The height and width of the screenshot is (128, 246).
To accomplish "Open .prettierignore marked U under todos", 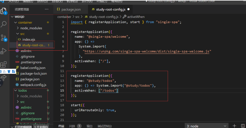I will click(31, 119).
